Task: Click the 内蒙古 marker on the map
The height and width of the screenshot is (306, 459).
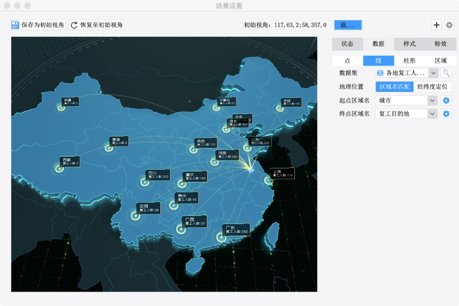Action: pos(216,108)
